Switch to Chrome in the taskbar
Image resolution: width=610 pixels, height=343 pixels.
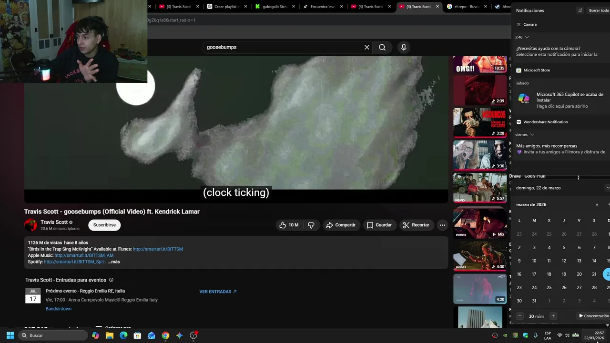(165, 335)
